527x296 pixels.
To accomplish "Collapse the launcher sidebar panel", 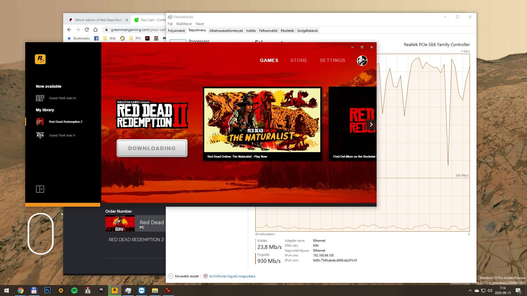I will 40,189.
